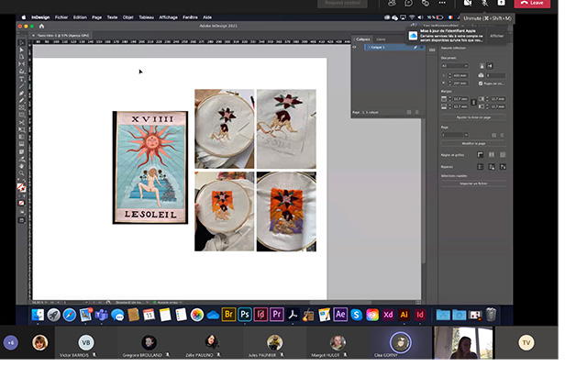
Task: Select the Direct Selection tool
Action: 22,50
